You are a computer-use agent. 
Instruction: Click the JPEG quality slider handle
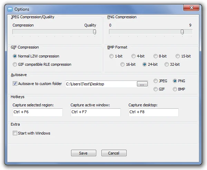click(95, 32)
